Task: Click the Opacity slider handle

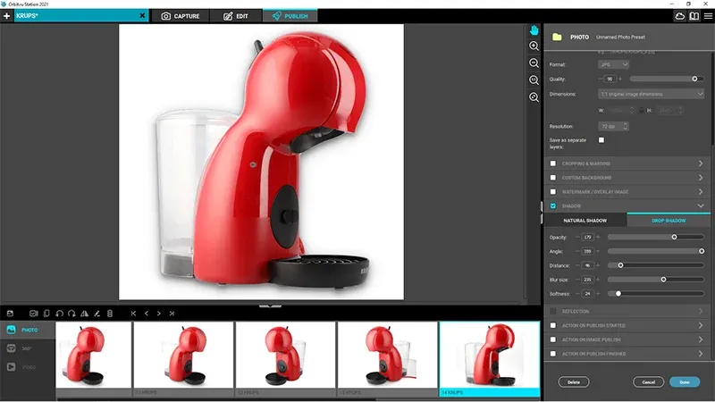Action: [x=674, y=237]
